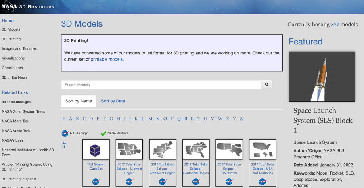Open the Printing Space article link
Screen dimensions: 364x188
pyautogui.click(x=27, y=167)
